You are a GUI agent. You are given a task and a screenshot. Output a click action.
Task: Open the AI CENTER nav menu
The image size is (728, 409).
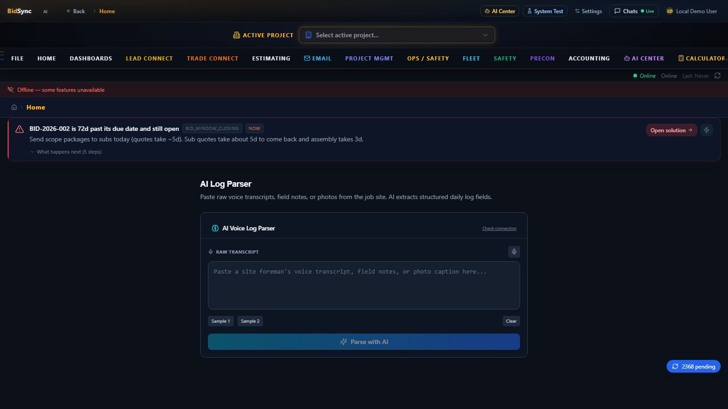(644, 58)
